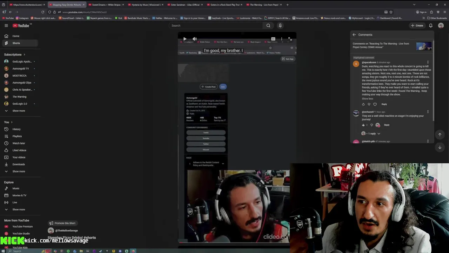Click the YouTube logo
This screenshot has width=449, height=253.
click(21, 26)
